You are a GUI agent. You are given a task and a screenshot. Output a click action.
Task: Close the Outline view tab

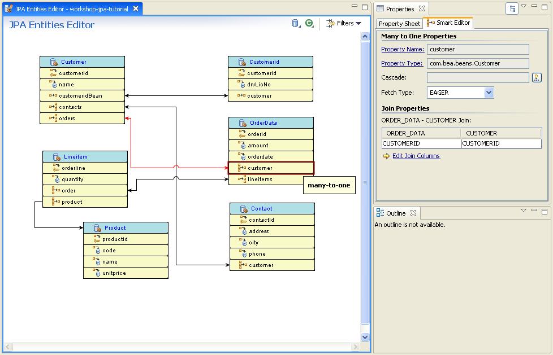click(413, 213)
